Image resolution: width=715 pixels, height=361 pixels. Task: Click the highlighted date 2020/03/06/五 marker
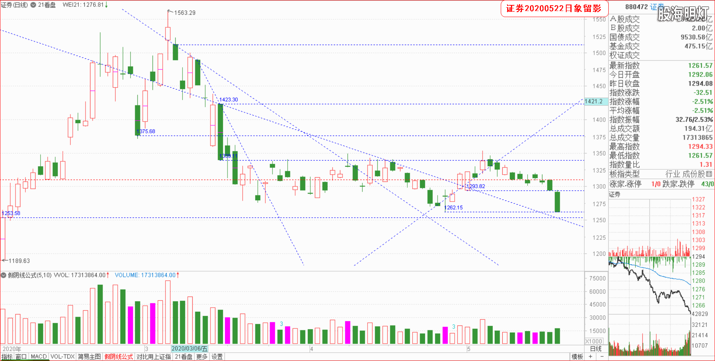[189, 349]
